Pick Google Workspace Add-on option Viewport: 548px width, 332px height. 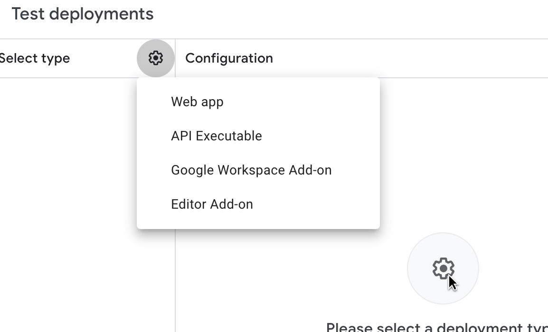(251, 170)
